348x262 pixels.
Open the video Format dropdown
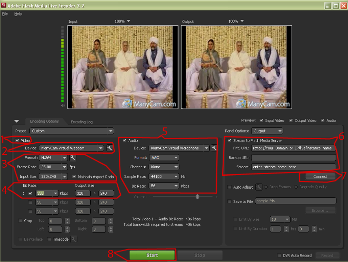pos(53,158)
